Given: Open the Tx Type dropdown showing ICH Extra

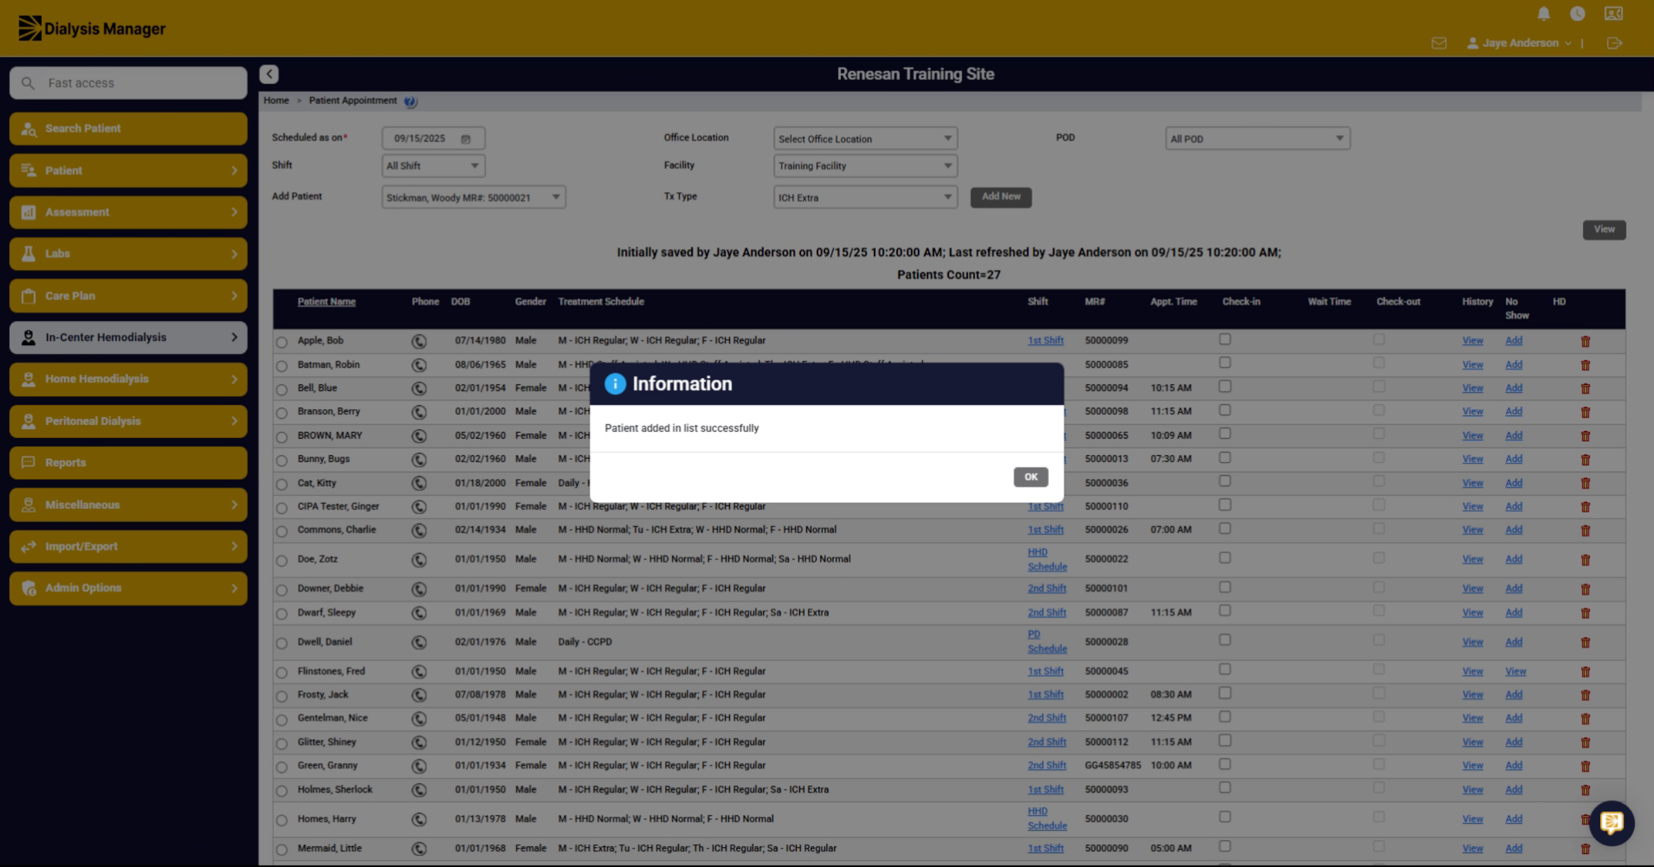Looking at the screenshot, I should (x=865, y=198).
